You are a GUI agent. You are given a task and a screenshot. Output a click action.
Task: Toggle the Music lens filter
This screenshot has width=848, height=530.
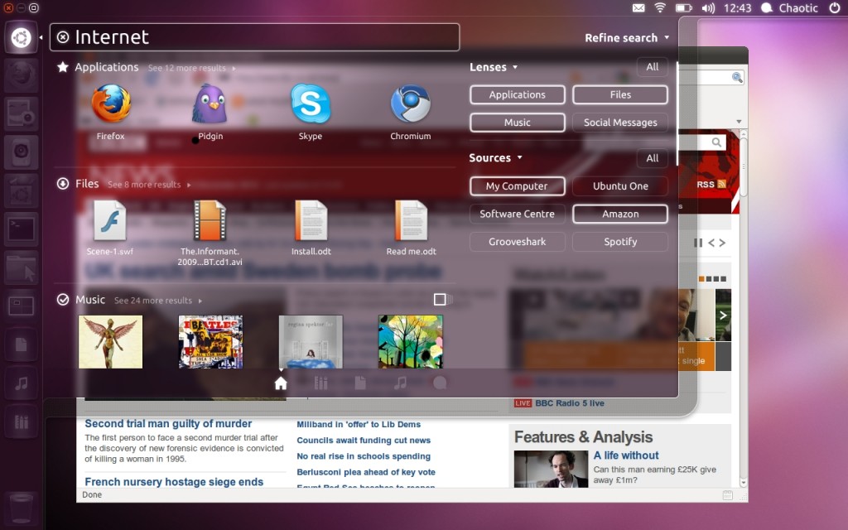click(x=517, y=123)
